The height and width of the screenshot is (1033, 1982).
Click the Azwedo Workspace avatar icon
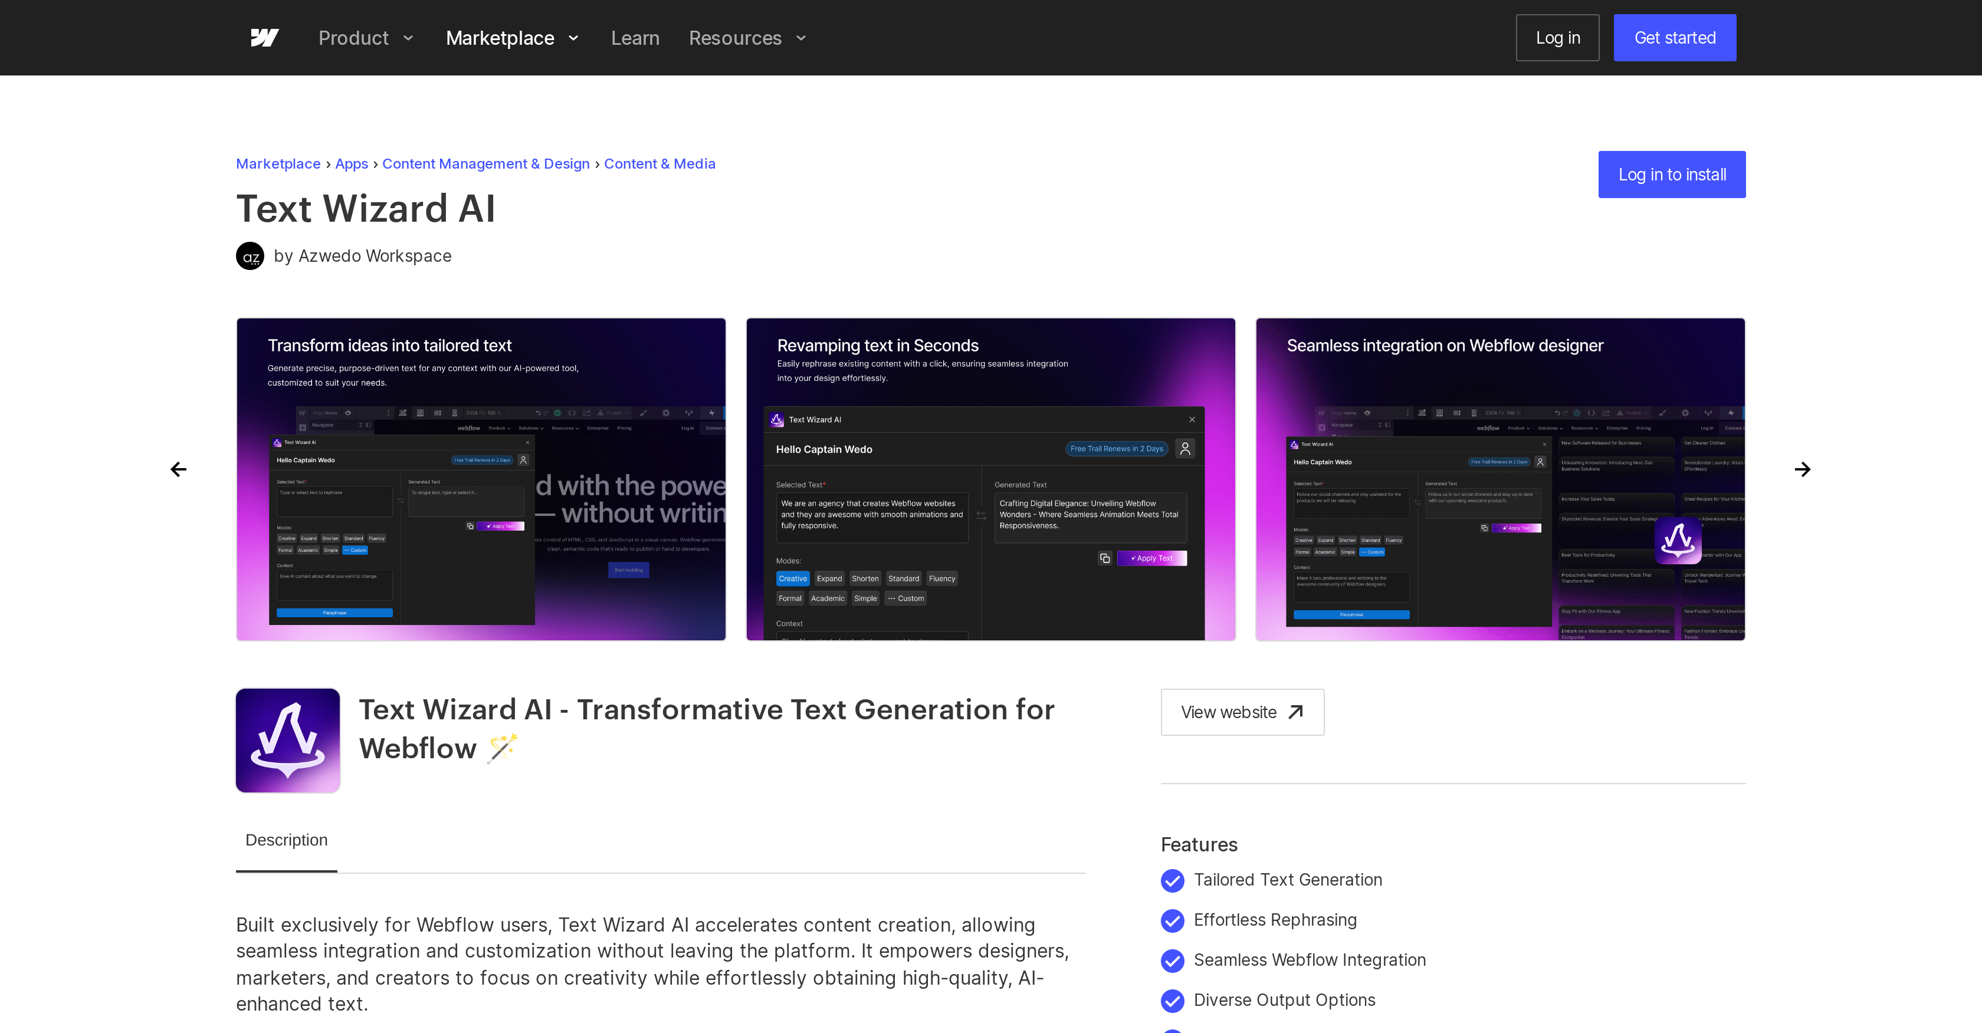(x=250, y=255)
